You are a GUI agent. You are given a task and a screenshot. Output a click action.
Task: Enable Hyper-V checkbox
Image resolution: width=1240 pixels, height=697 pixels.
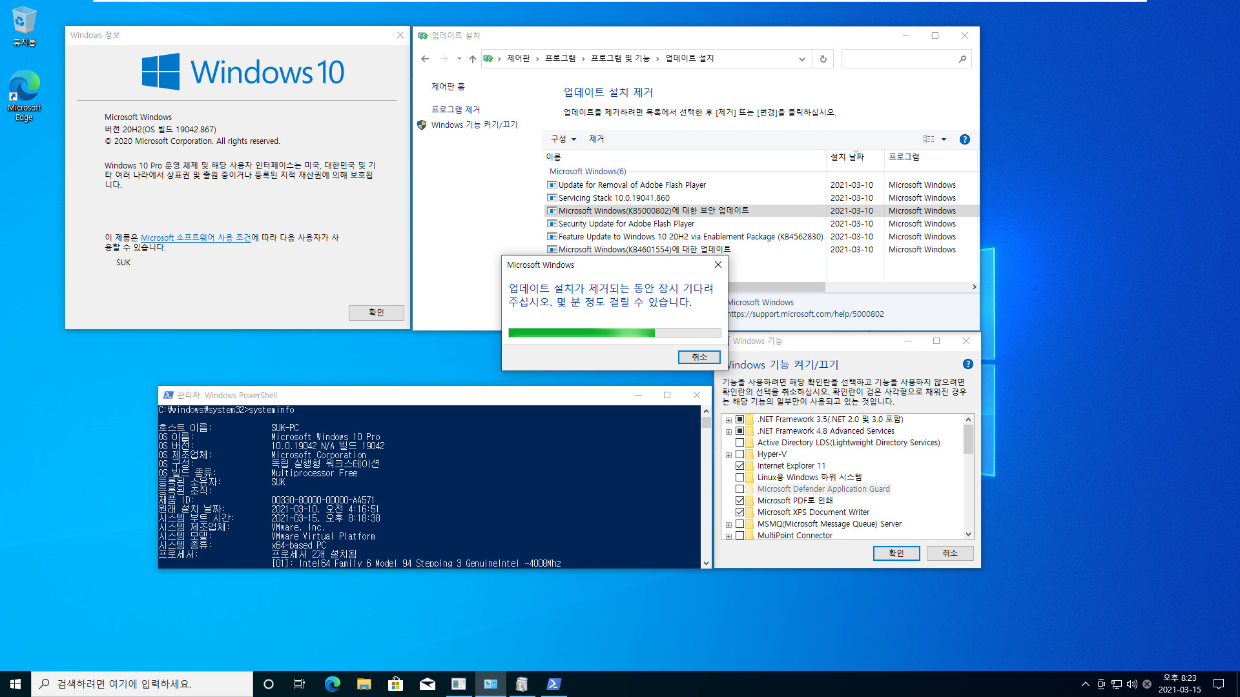tap(740, 454)
